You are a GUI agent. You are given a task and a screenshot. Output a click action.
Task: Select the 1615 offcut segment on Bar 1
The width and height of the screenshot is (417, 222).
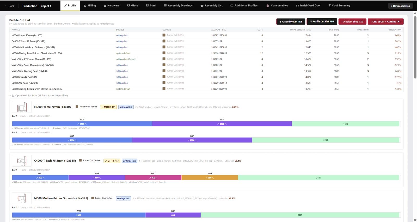[x=345, y=124]
